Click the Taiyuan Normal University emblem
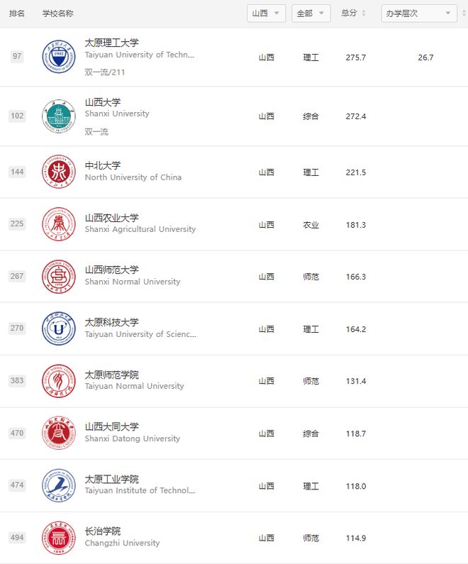468x564 pixels. (59, 381)
